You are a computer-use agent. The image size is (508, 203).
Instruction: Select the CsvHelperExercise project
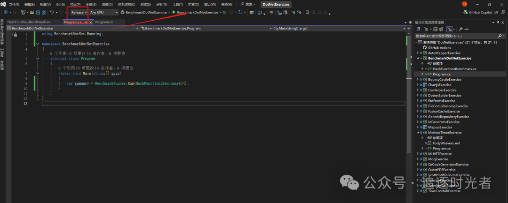442,90
